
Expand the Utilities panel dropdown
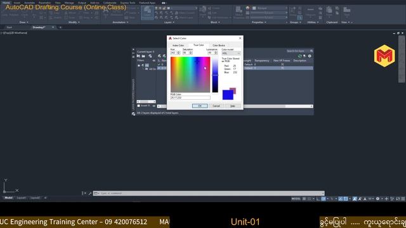click(x=313, y=22)
